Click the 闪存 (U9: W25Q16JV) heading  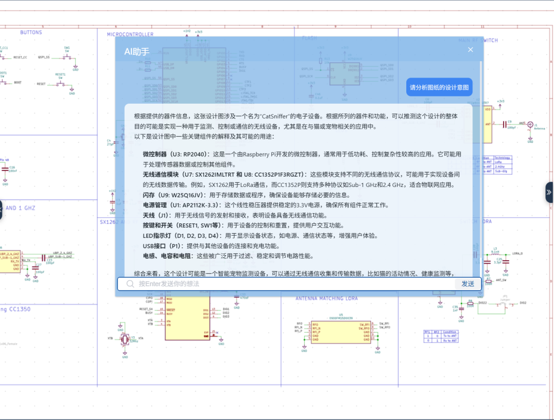(174, 195)
